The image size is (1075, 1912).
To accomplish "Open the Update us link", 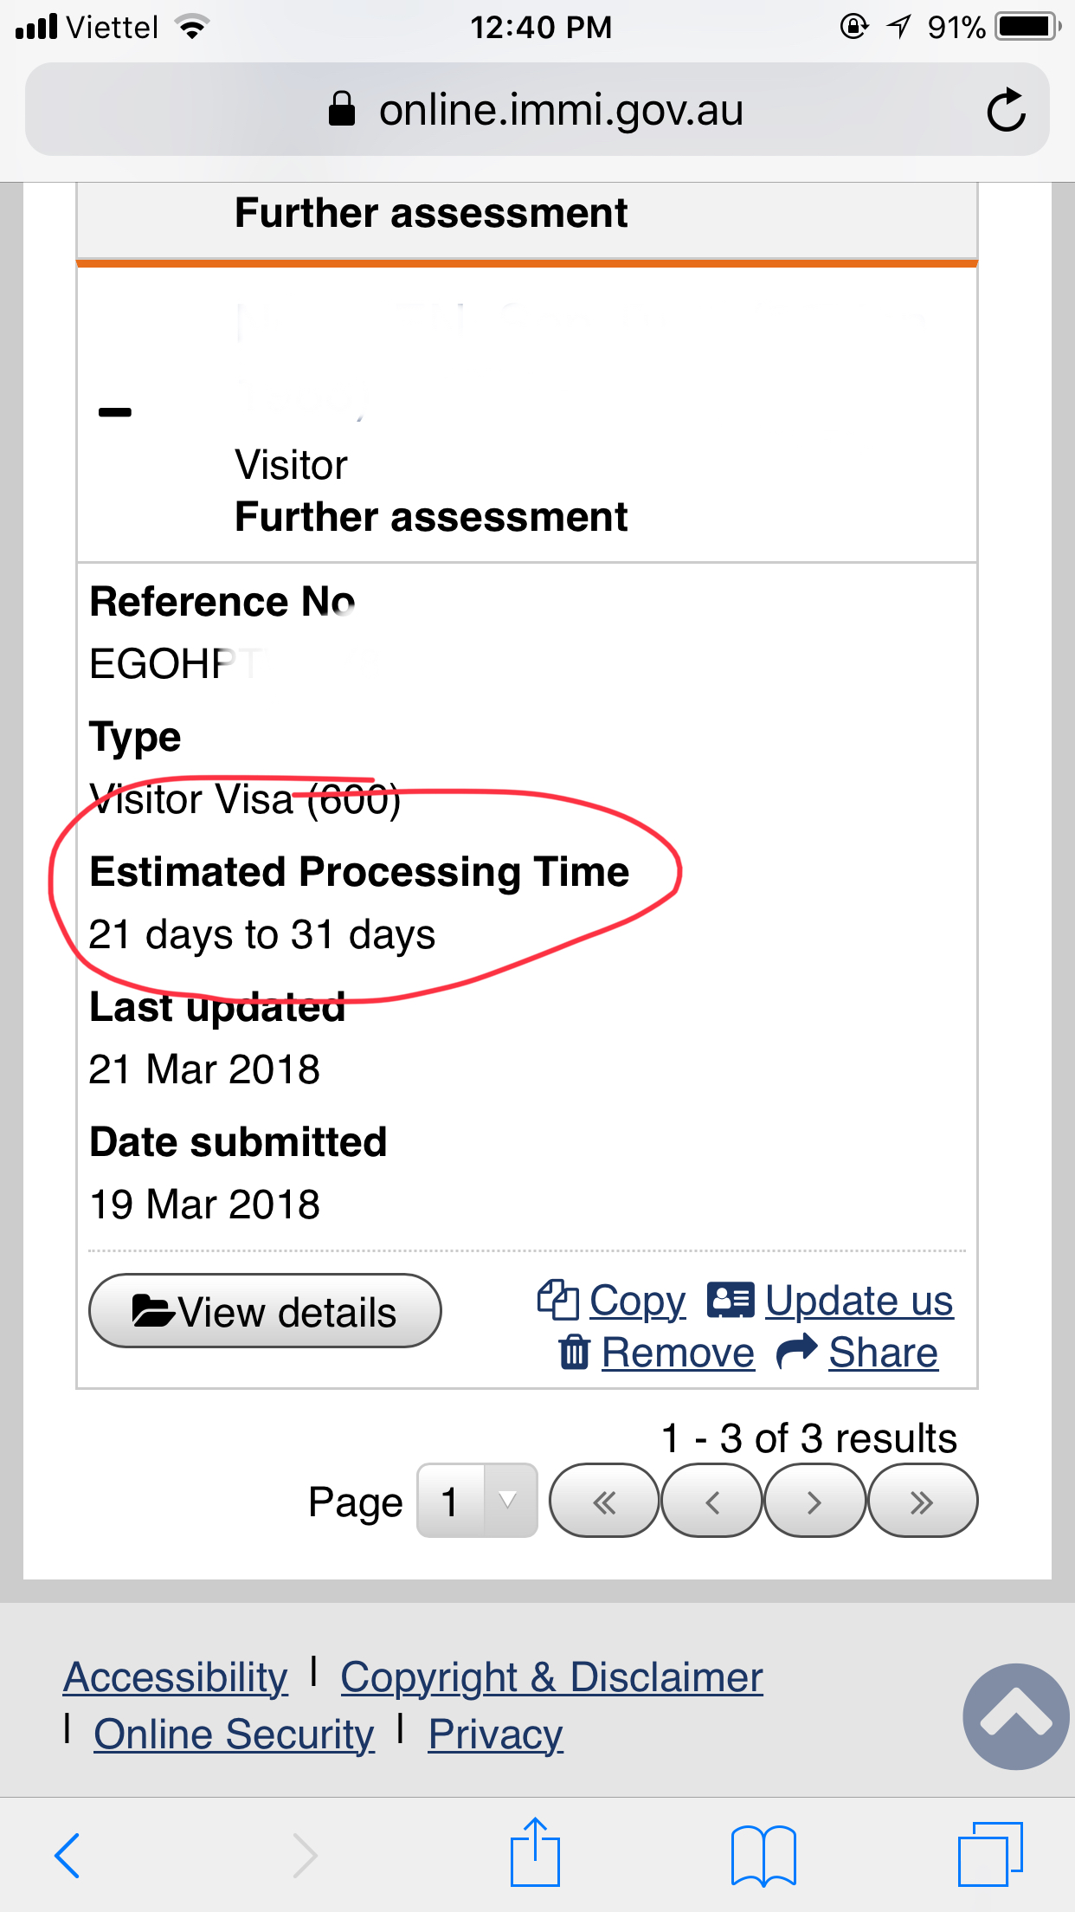I will coord(831,1301).
